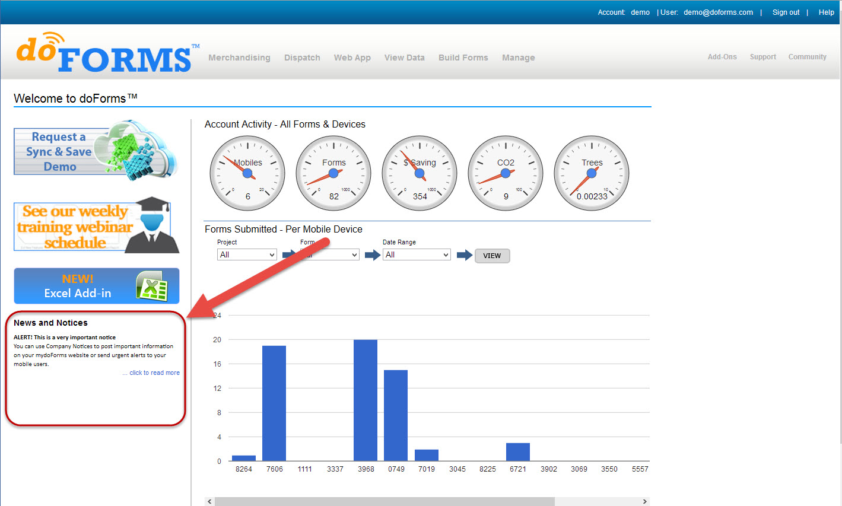Click the x-axis label 3045
Viewport: 842px width, 506px height.
tap(457, 469)
